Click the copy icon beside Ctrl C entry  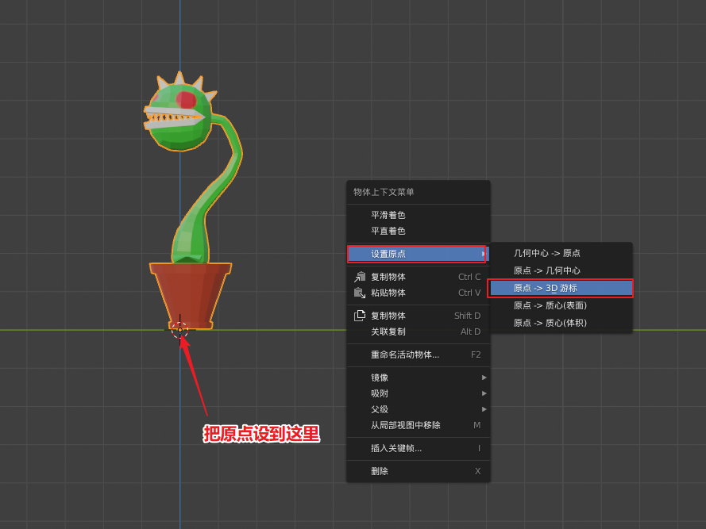(360, 277)
